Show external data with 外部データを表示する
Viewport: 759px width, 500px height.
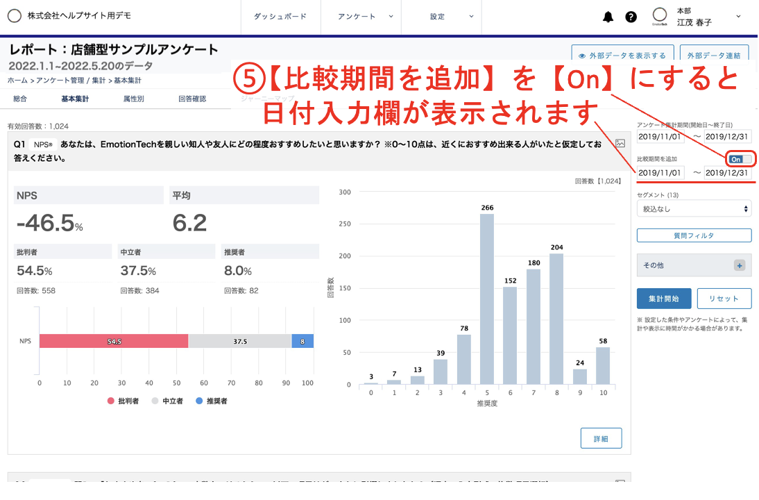tap(622, 56)
